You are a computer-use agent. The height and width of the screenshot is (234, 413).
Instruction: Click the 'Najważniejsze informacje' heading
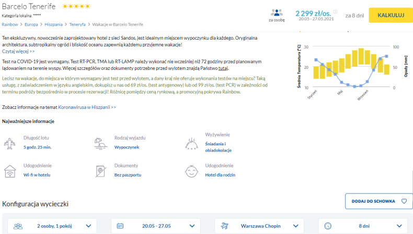[28, 121]
